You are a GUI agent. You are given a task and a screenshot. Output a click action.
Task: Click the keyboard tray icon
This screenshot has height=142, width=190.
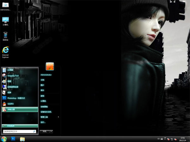[x=162, y=139]
